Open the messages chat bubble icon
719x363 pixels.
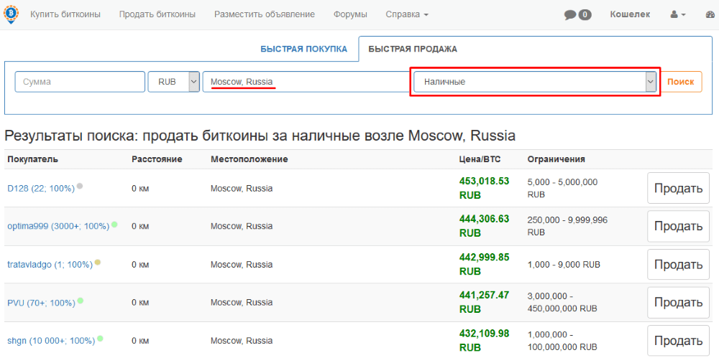coord(570,15)
